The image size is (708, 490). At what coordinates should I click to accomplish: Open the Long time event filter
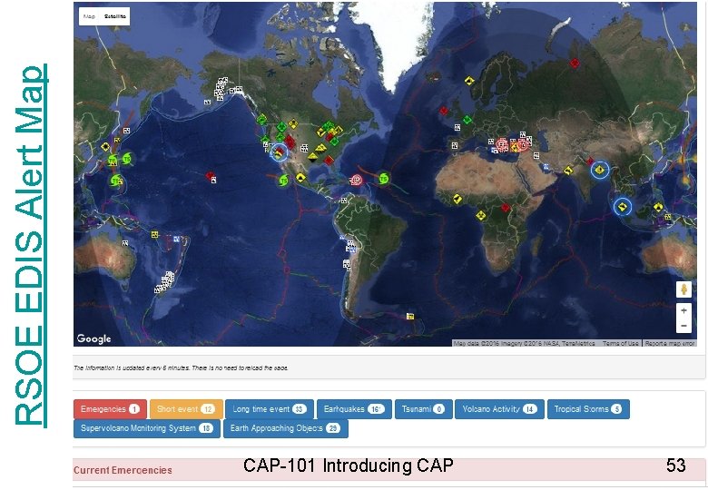tap(270, 409)
